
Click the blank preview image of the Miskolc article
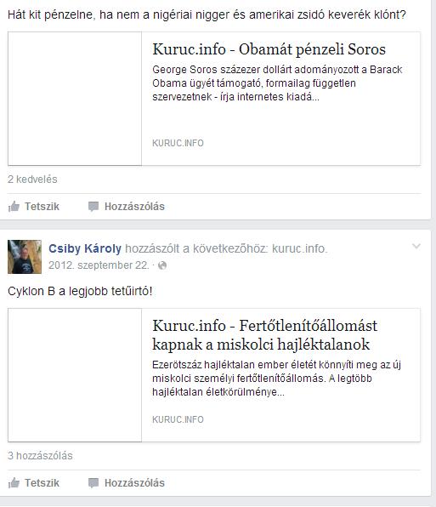[75, 375]
